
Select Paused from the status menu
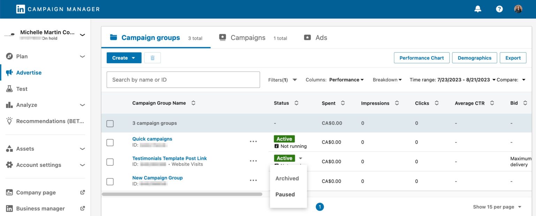[285, 194]
